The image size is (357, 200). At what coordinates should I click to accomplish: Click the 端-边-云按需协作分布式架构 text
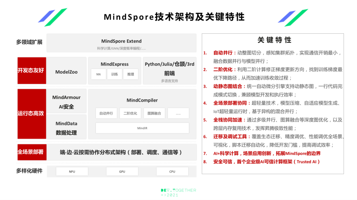coord(121,152)
